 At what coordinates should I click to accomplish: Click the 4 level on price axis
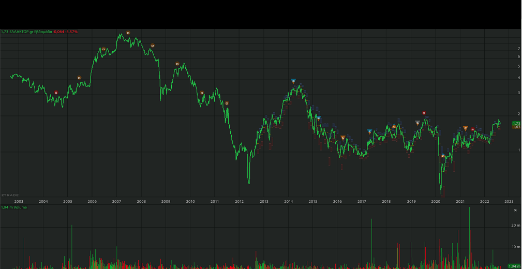tap(519, 78)
